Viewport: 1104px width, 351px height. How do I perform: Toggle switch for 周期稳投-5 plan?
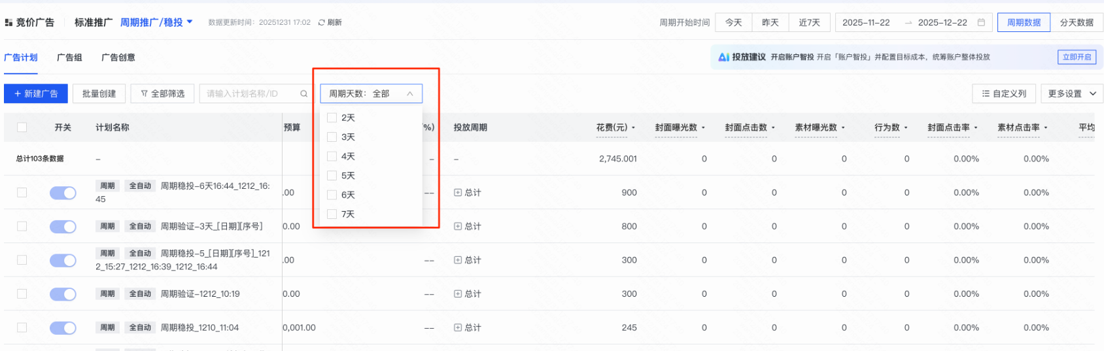(63, 260)
